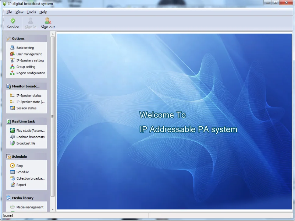View IP-Speaker status
Viewport: 295px width, 221px height.
point(28,95)
